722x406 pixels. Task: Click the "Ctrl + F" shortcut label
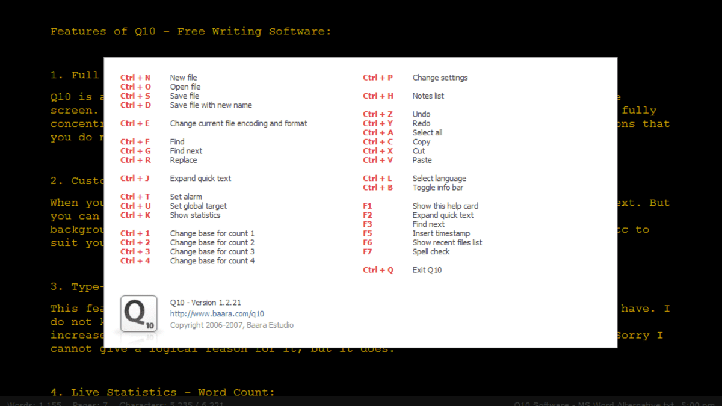pos(135,142)
